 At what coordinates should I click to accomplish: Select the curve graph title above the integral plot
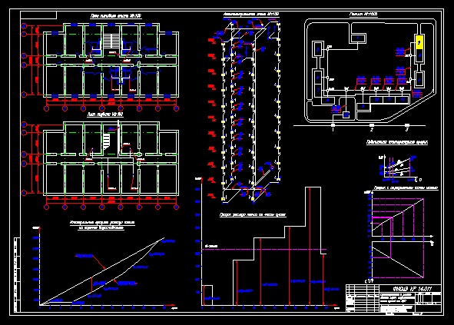click(x=102, y=225)
